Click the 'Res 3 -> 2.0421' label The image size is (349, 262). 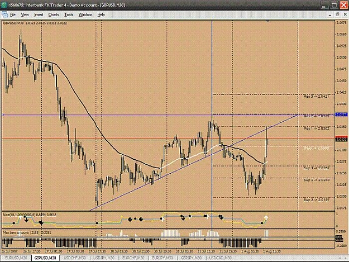pos(317,97)
